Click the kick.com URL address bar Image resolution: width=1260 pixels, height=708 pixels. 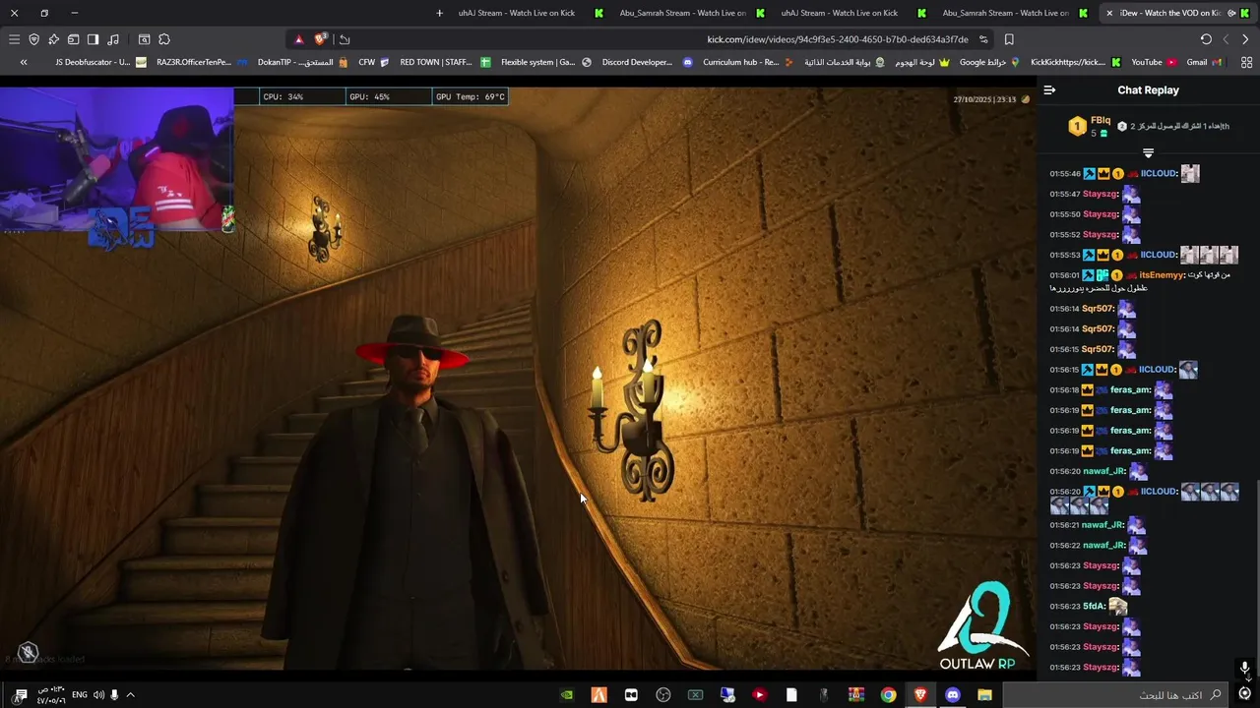[x=837, y=39]
